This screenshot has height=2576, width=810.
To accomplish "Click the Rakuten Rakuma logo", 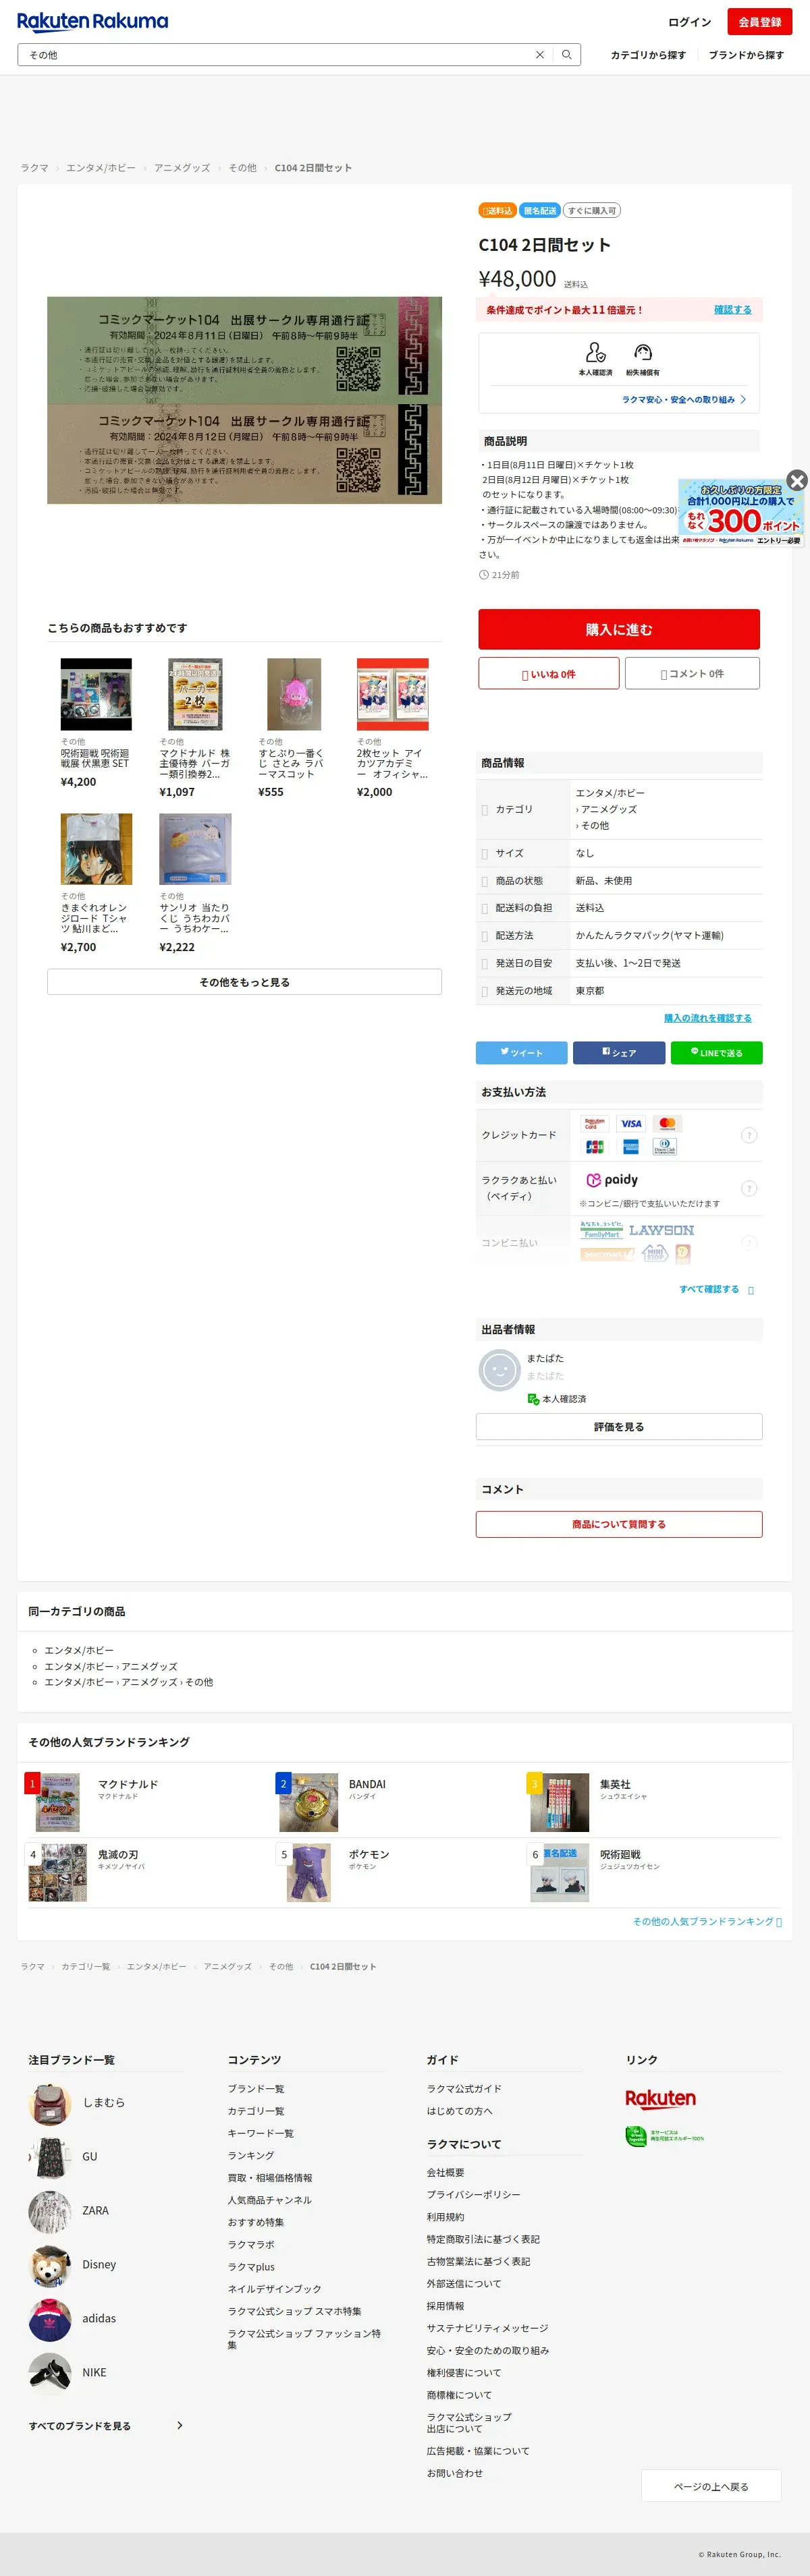I will (92, 21).
